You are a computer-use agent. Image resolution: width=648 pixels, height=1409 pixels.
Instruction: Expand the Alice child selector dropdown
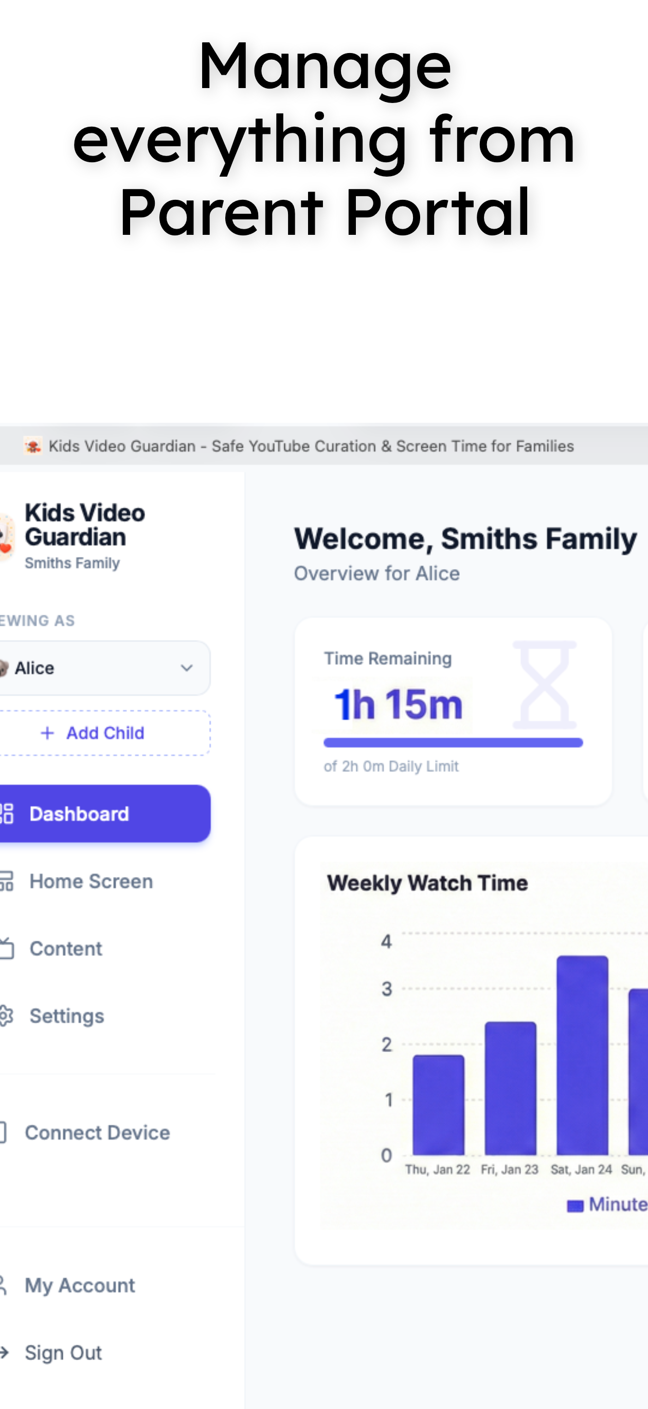[x=104, y=668]
